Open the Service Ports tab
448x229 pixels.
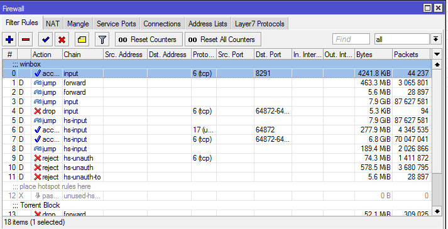pos(116,24)
